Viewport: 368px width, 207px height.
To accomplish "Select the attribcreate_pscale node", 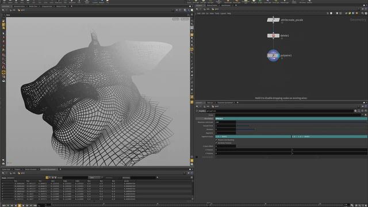I will pyautogui.click(x=273, y=20).
